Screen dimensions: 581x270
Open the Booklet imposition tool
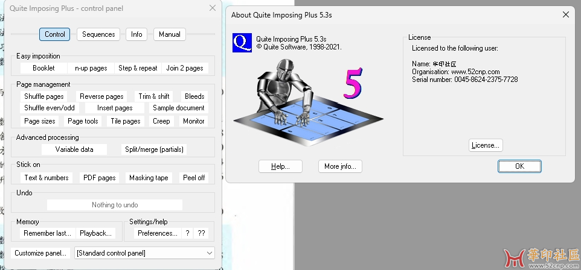43,68
